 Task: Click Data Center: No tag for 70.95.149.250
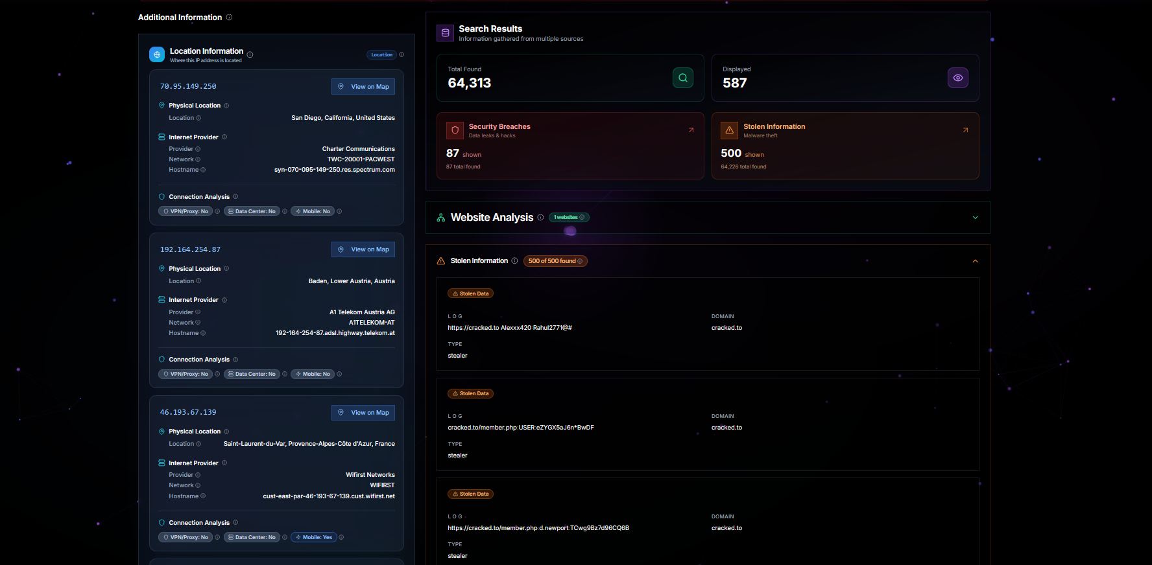click(252, 211)
